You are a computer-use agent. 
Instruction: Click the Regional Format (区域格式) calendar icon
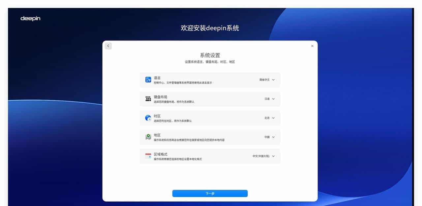pyautogui.click(x=148, y=156)
